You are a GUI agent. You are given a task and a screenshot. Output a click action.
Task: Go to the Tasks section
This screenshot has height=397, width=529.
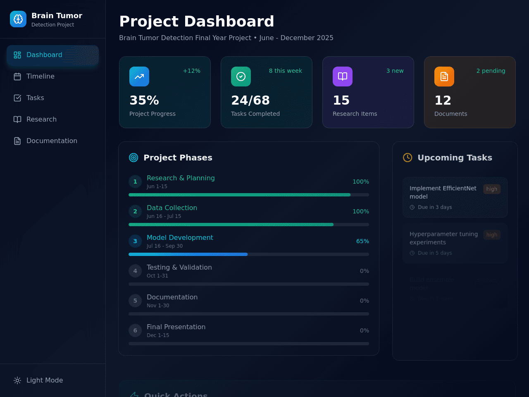(52, 98)
